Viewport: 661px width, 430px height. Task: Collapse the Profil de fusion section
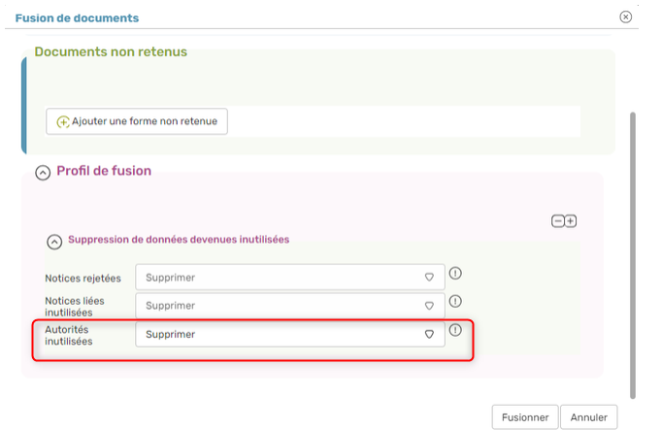coord(43,173)
